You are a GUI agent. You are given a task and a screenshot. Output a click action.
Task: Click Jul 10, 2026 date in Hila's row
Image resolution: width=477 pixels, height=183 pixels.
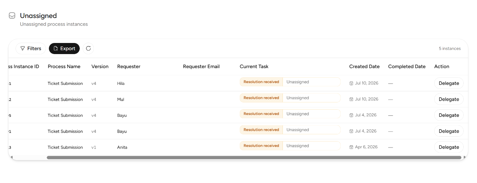point(367,83)
